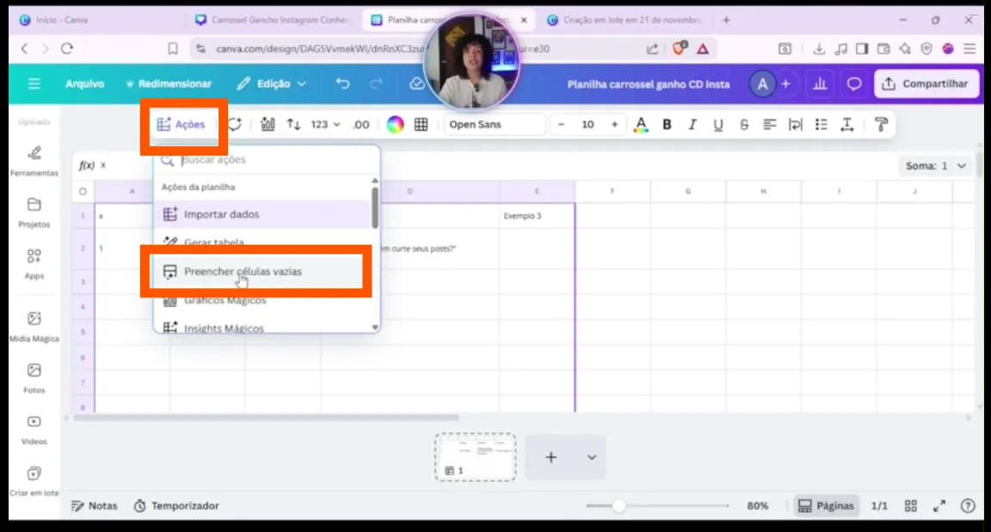Apply strikethrough formatting icon

pyautogui.click(x=744, y=125)
